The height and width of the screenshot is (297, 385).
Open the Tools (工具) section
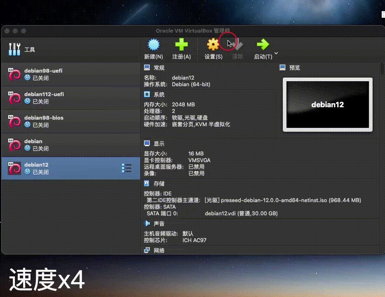click(70, 49)
